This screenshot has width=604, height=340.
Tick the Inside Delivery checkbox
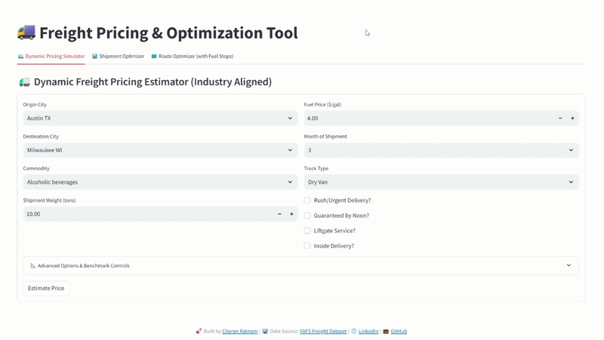point(307,246)
